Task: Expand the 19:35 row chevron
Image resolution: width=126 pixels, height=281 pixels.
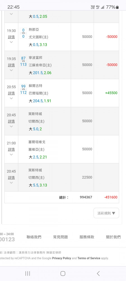Action: click(11, 70)
